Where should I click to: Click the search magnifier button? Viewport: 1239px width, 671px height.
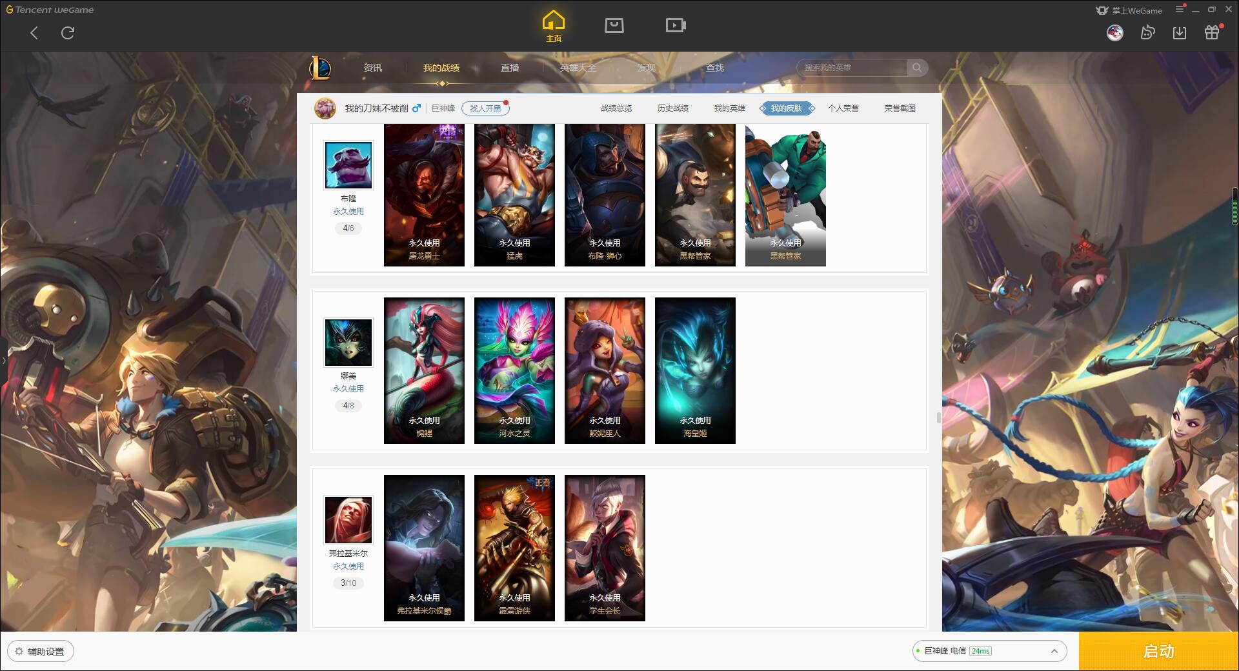917,68
